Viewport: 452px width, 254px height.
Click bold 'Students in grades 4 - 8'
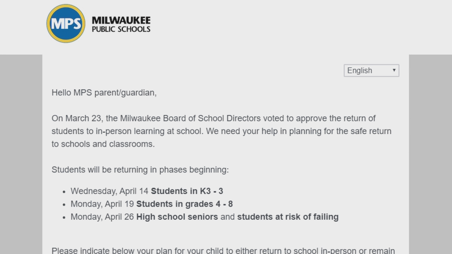184,204
